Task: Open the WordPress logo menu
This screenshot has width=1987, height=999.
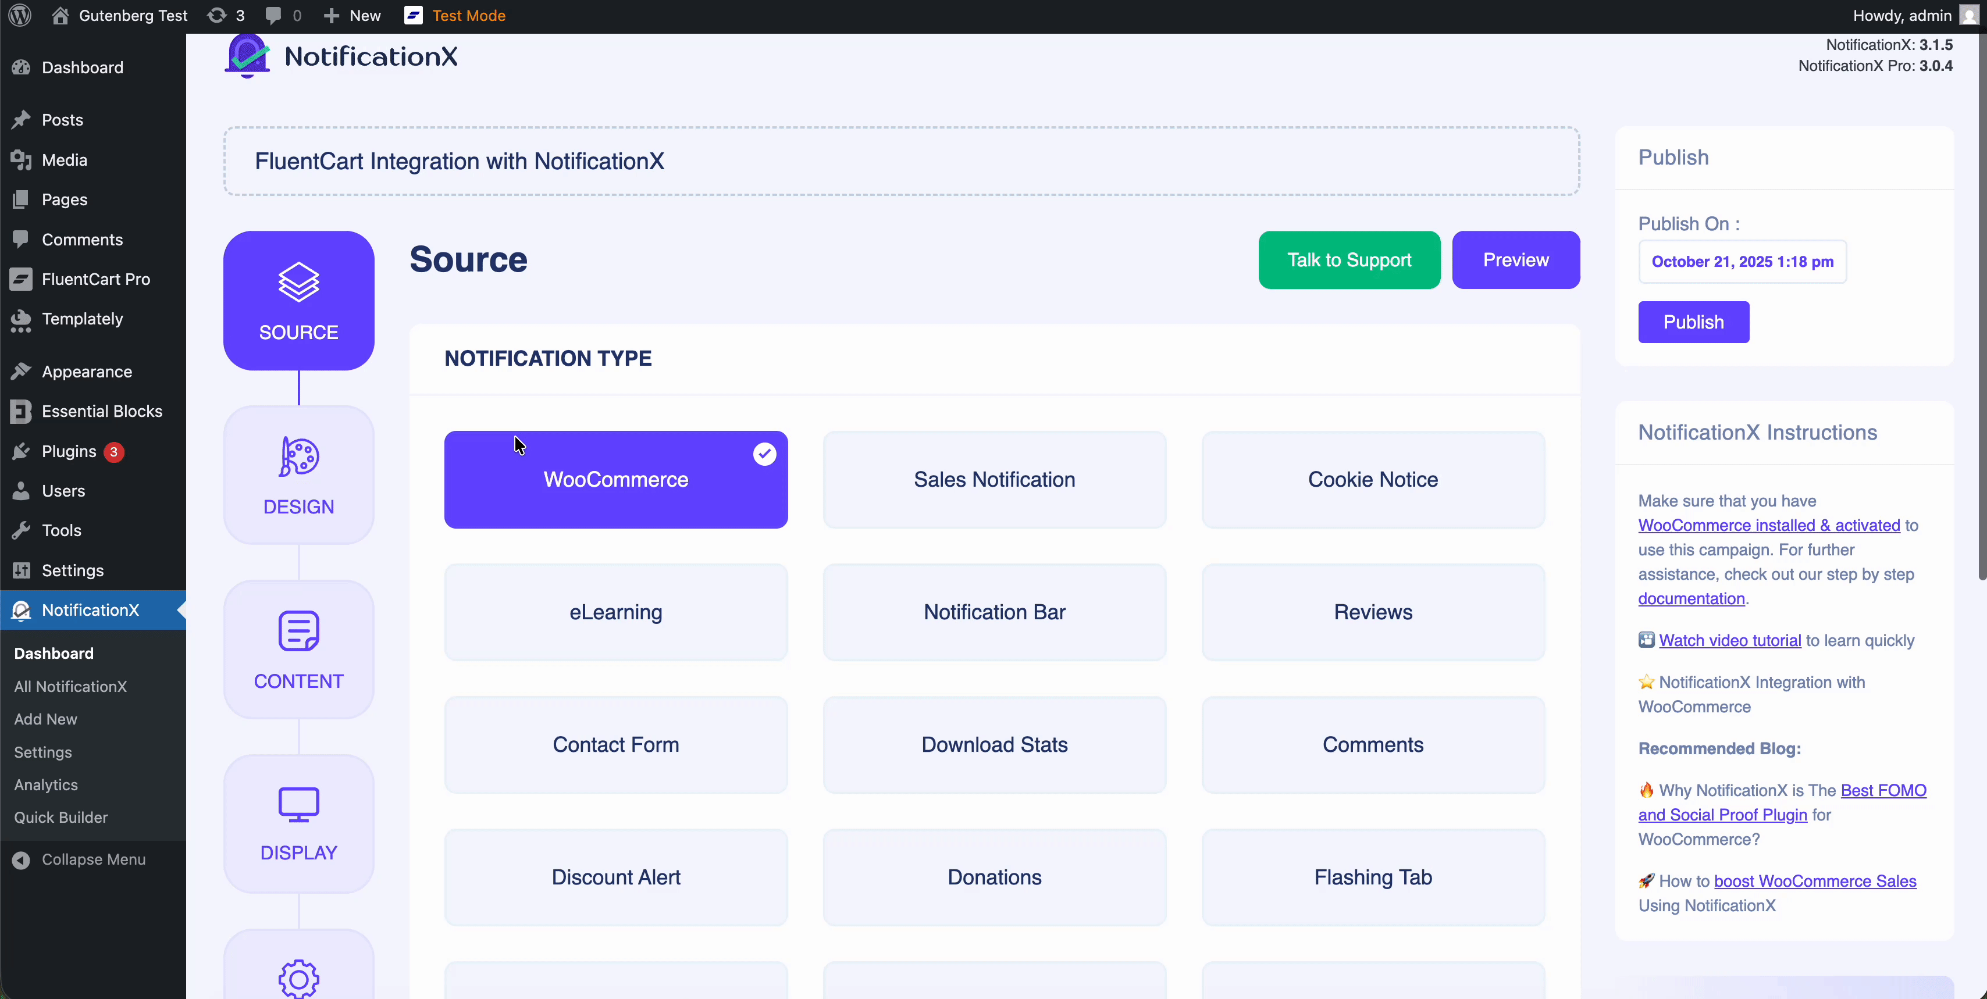Action: tap(19, 15)
